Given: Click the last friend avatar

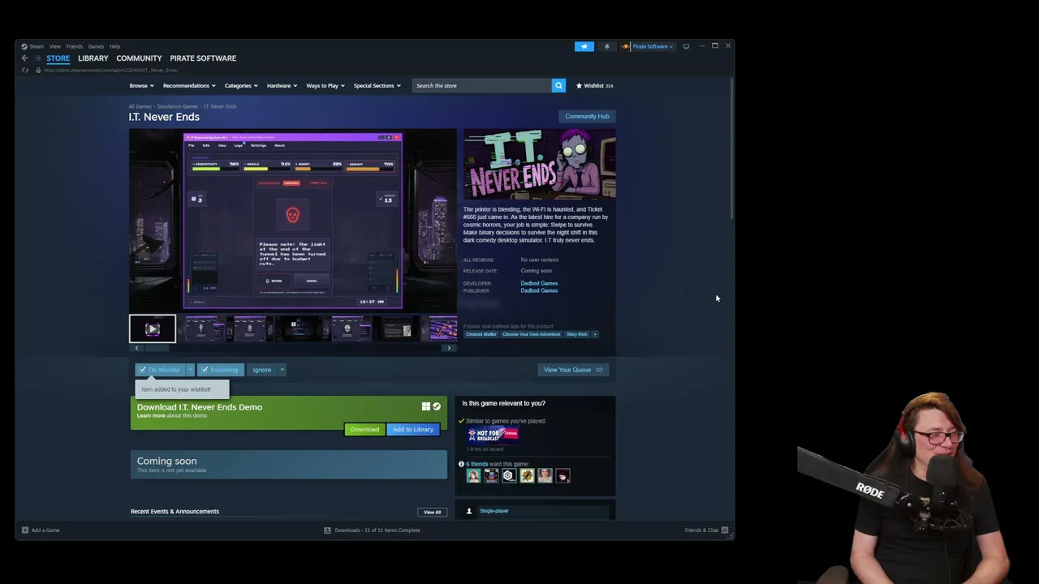Looking at the screenshot, I should [563, 475].
